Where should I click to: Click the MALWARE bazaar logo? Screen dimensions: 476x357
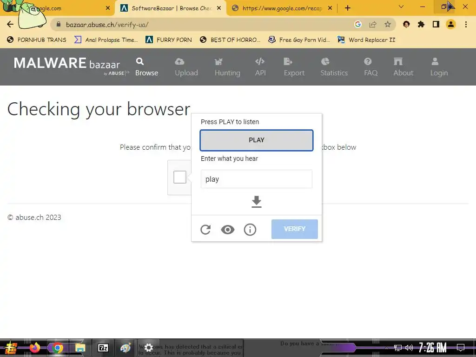pos(71,66)
